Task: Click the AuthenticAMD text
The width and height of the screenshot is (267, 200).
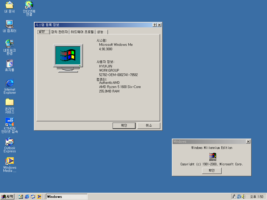Action: click(109, 83)
